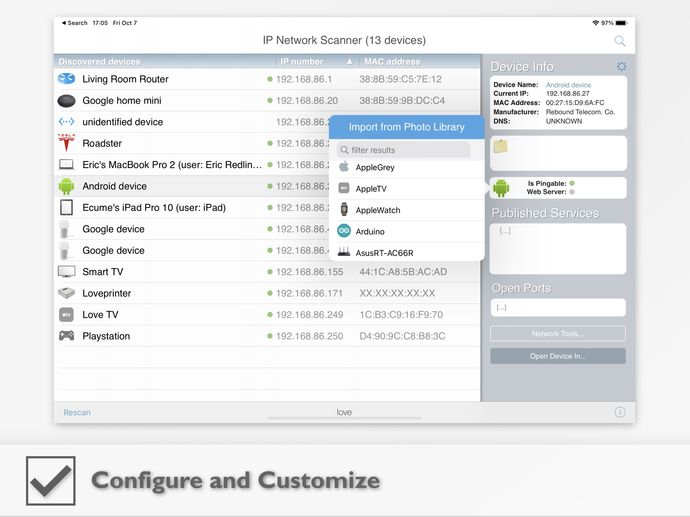Click the Living Room Router icon
Image resolution: width=690 pixels, height=517 pixels.
tap(66, 79)
